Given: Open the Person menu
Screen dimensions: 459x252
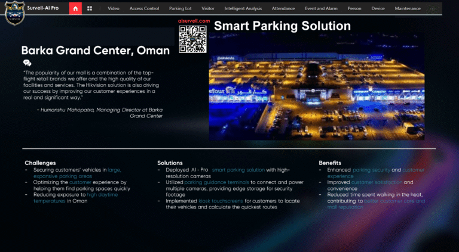Looking at the screenshot, I should pyautogui.click(x=354, y=8).
